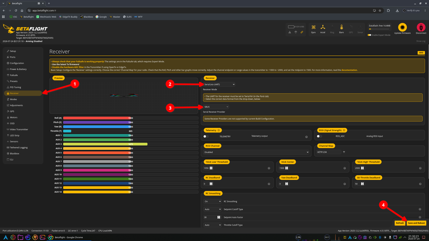This screenshot has width=429, height=241.
Task: Click the link status icon in battery panel
Action: [x=302, y=32]
